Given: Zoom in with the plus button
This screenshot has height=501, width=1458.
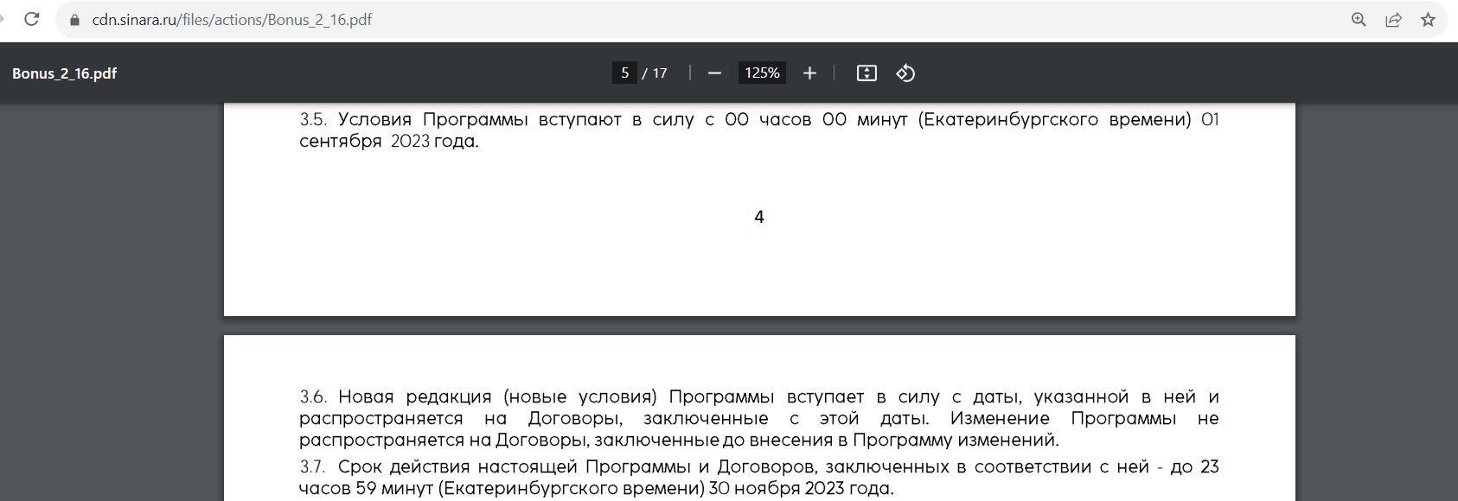Looking at the screenshot, I should coord(809,73).
